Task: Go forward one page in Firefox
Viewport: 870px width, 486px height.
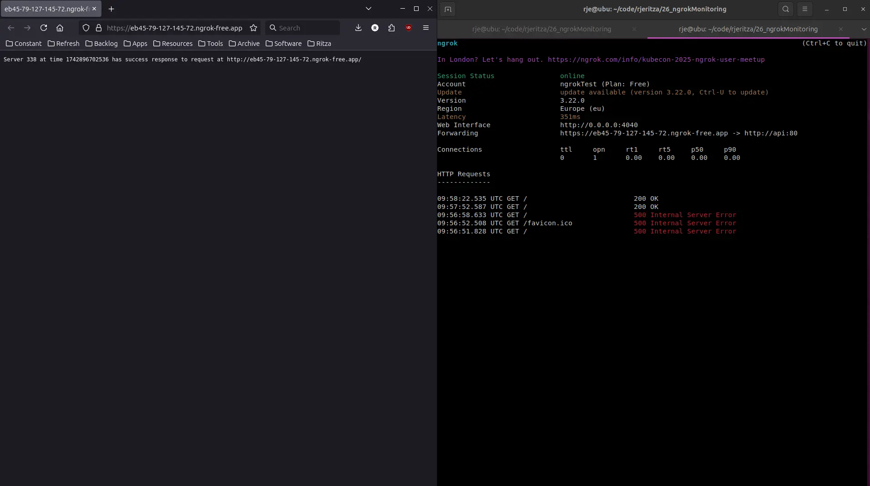Action: [27, 28]
